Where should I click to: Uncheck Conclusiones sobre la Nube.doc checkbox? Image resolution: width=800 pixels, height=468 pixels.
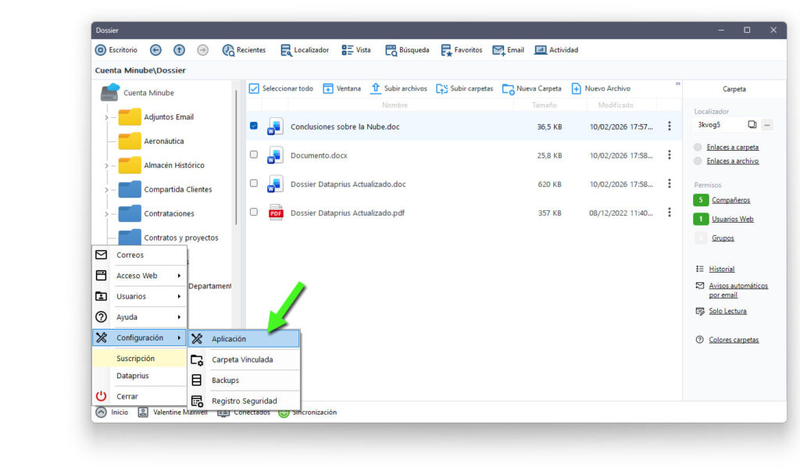254,126
